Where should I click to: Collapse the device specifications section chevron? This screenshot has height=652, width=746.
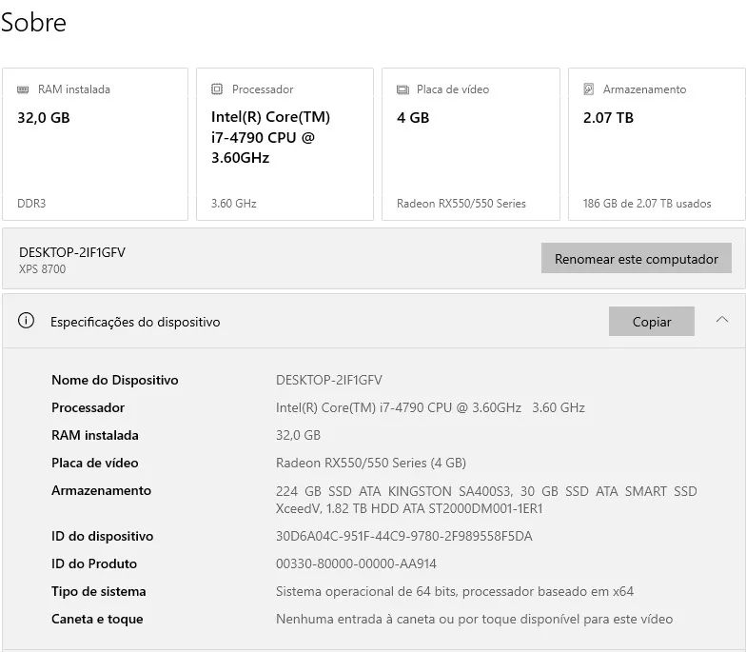coord(721,320)
